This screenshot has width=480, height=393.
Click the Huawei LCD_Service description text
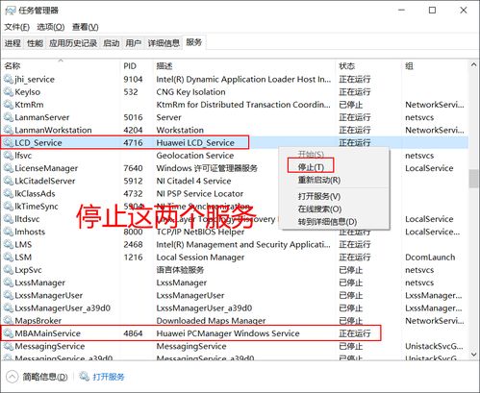point(195,143)
